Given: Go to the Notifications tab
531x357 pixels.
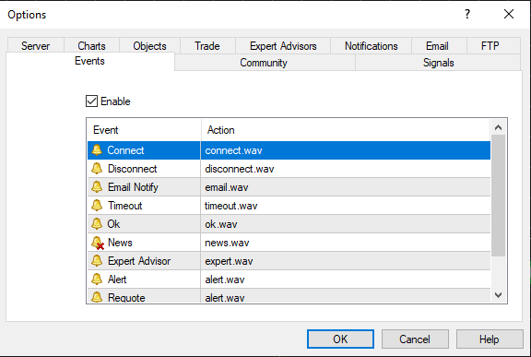Looking at the screenshot, I should pos(372,46).
